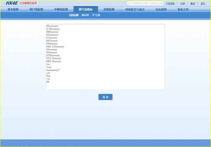211x147 pixels.
Task: Click the 重启 restart link
Action: (193, 4)
